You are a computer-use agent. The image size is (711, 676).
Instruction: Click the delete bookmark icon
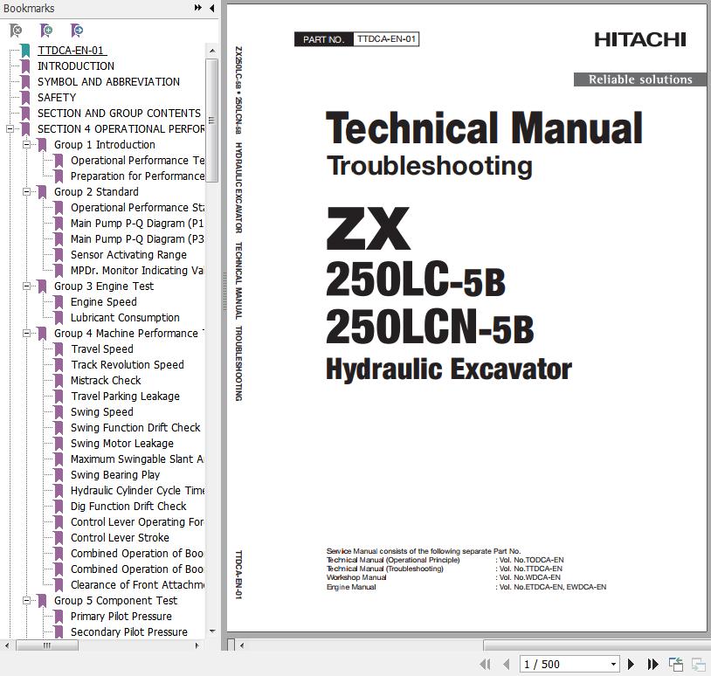pos(16,31)
